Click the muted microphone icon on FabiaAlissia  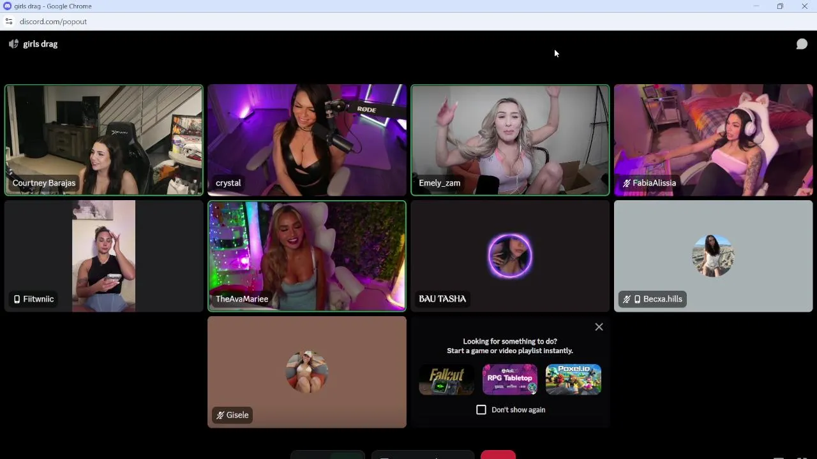click(x=627, y=183)
